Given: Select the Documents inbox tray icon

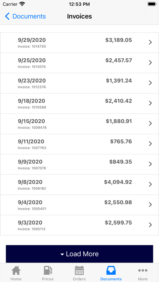Looking at the screenshot, I should click(x=111, y=270).
